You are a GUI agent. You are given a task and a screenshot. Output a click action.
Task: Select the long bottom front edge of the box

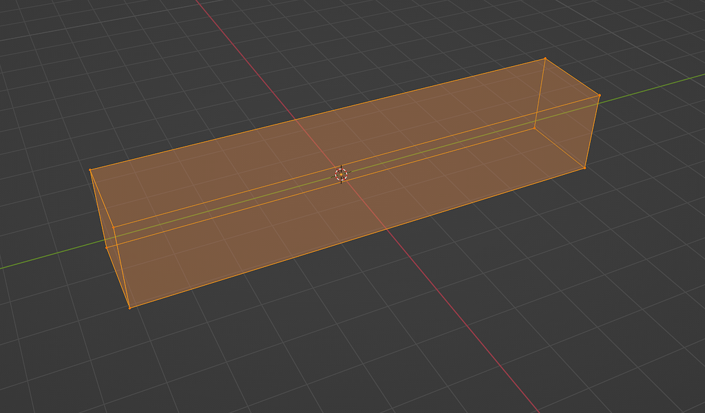pos(358,237)
